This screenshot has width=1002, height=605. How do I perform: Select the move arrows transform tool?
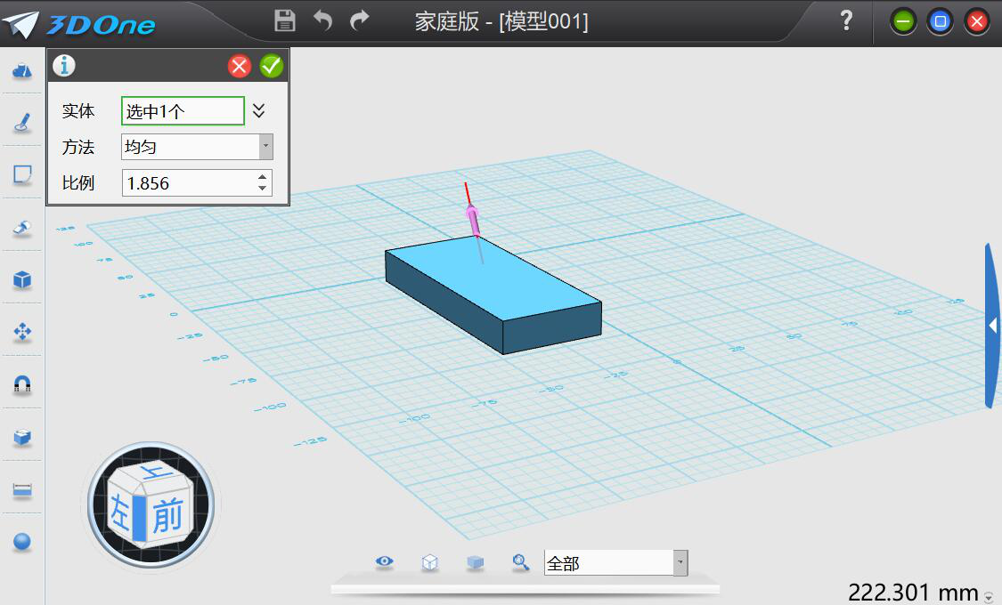click(22, 333)
